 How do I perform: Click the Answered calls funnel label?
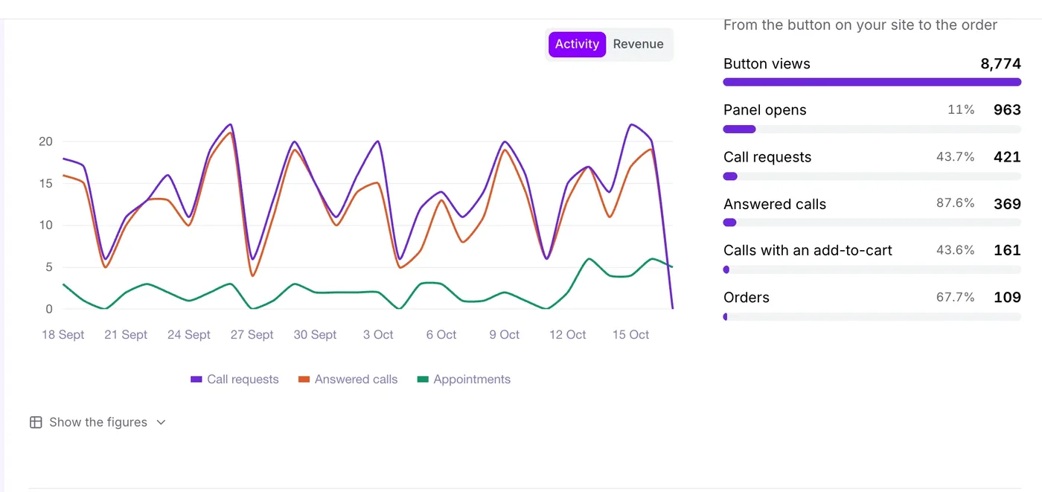(775, 204)
